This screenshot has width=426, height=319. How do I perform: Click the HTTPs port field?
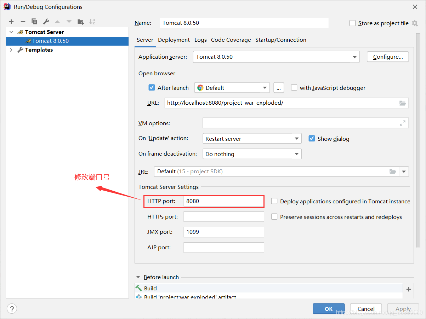click(x=224, y=217)
